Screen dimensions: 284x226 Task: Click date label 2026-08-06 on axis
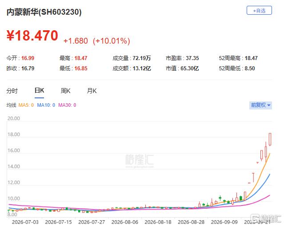[x=124, y=222]
